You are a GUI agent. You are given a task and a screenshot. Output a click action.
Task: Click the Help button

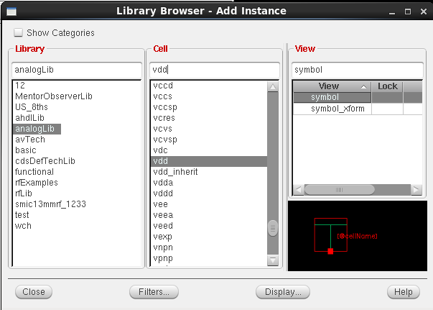(x=404, y=292)
